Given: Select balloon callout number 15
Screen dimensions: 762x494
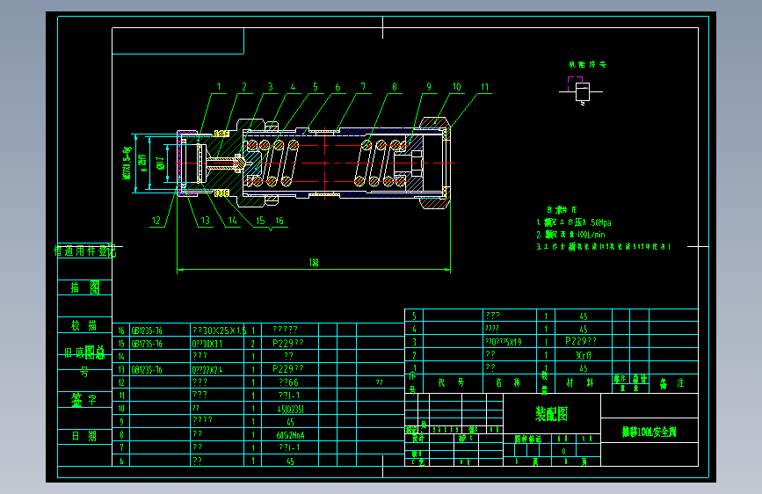Looking at the screenshot, I should pyautogui.click(x=260, y=221).
